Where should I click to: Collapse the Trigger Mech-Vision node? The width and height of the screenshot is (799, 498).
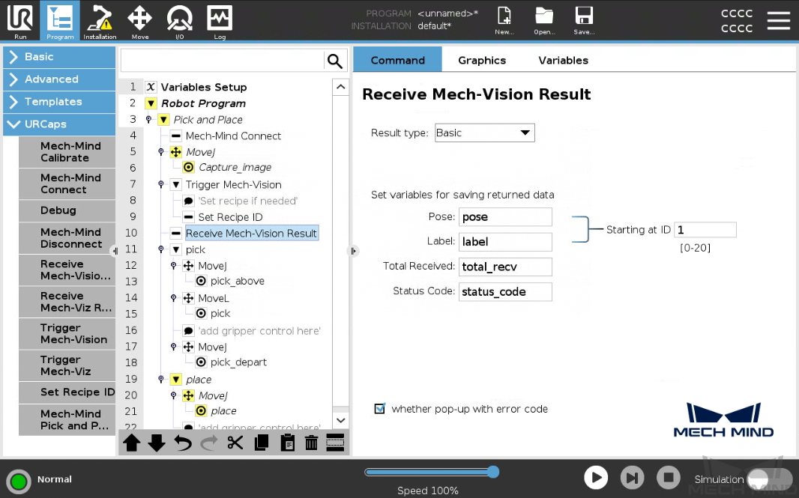[x=176, y=184]
